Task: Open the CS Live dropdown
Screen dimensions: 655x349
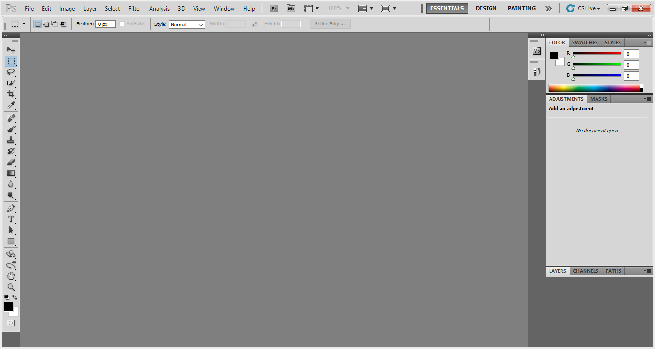Action: pos(584,8)
